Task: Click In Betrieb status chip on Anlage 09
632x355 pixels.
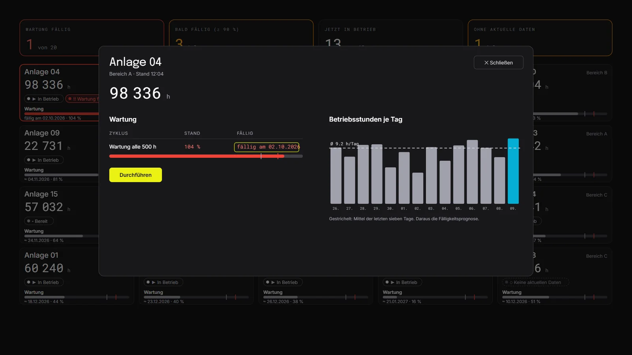Action: (x=44, y=160)
